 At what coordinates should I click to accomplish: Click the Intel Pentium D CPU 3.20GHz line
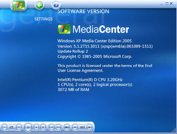90,80
